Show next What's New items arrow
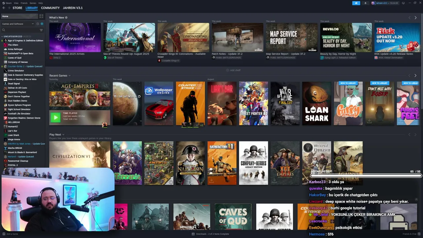Screen dimensions: 423x238 pos(415,18)
